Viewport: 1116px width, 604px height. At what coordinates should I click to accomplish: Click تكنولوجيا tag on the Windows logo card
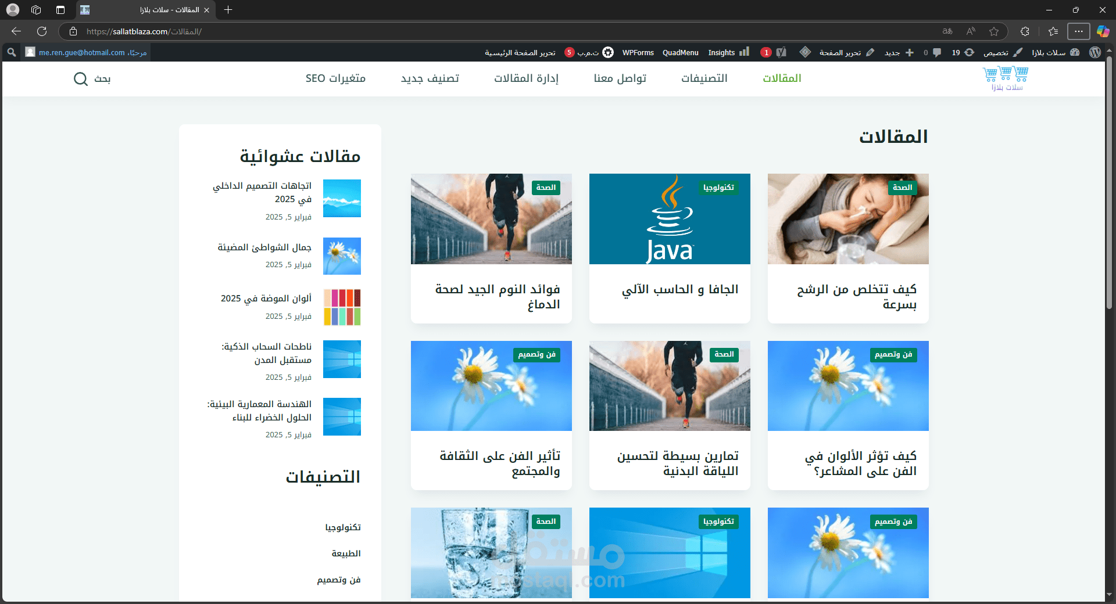[718, 522]
